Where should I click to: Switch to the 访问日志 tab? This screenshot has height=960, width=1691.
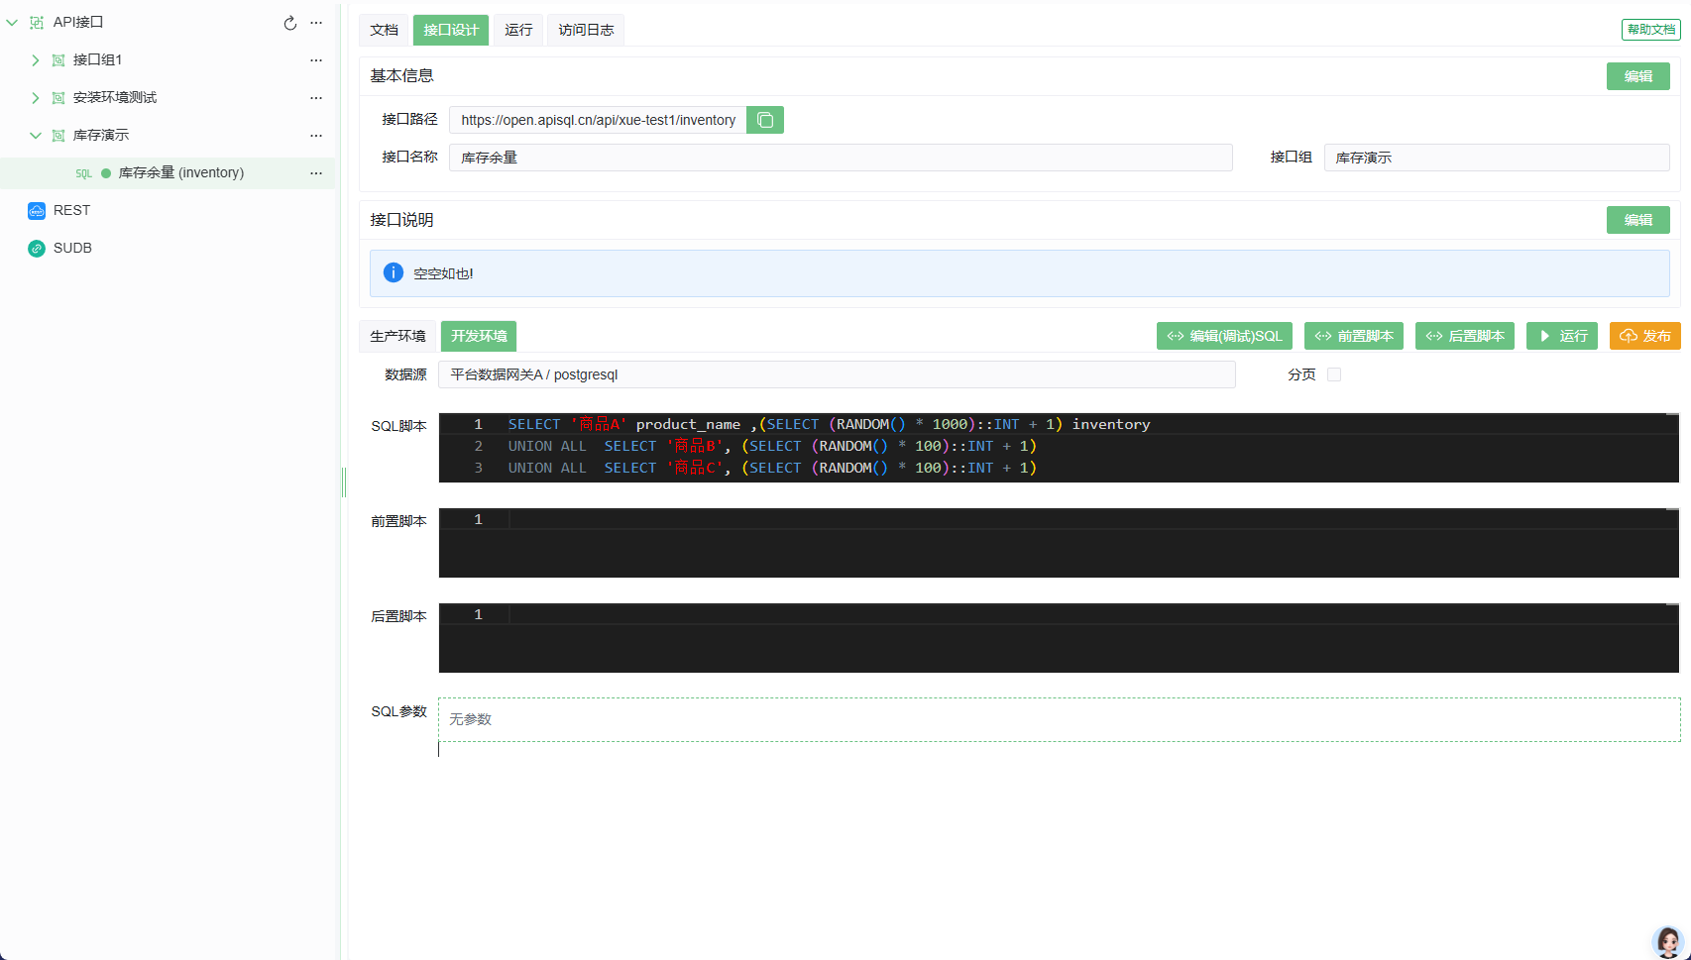tap(586, 30)
